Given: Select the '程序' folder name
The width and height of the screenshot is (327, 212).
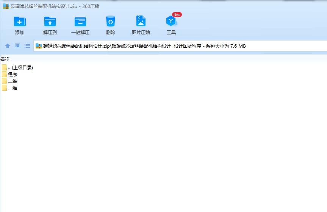Looking at the screenshot, I should click(x=13, y=74).
